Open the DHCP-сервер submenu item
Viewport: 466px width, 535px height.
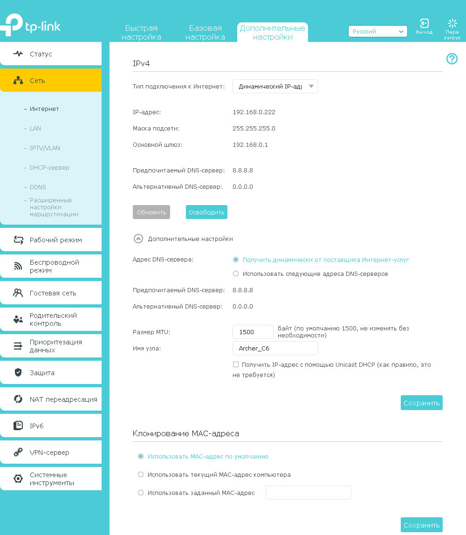point(49,167)
